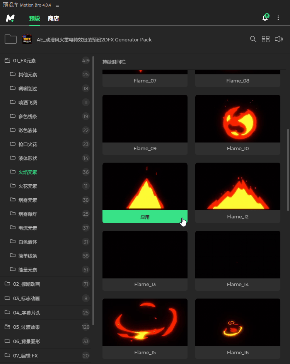This screenshot has width=290, height=364.
Task: Open the 电流元素 category
Action: 46,228
